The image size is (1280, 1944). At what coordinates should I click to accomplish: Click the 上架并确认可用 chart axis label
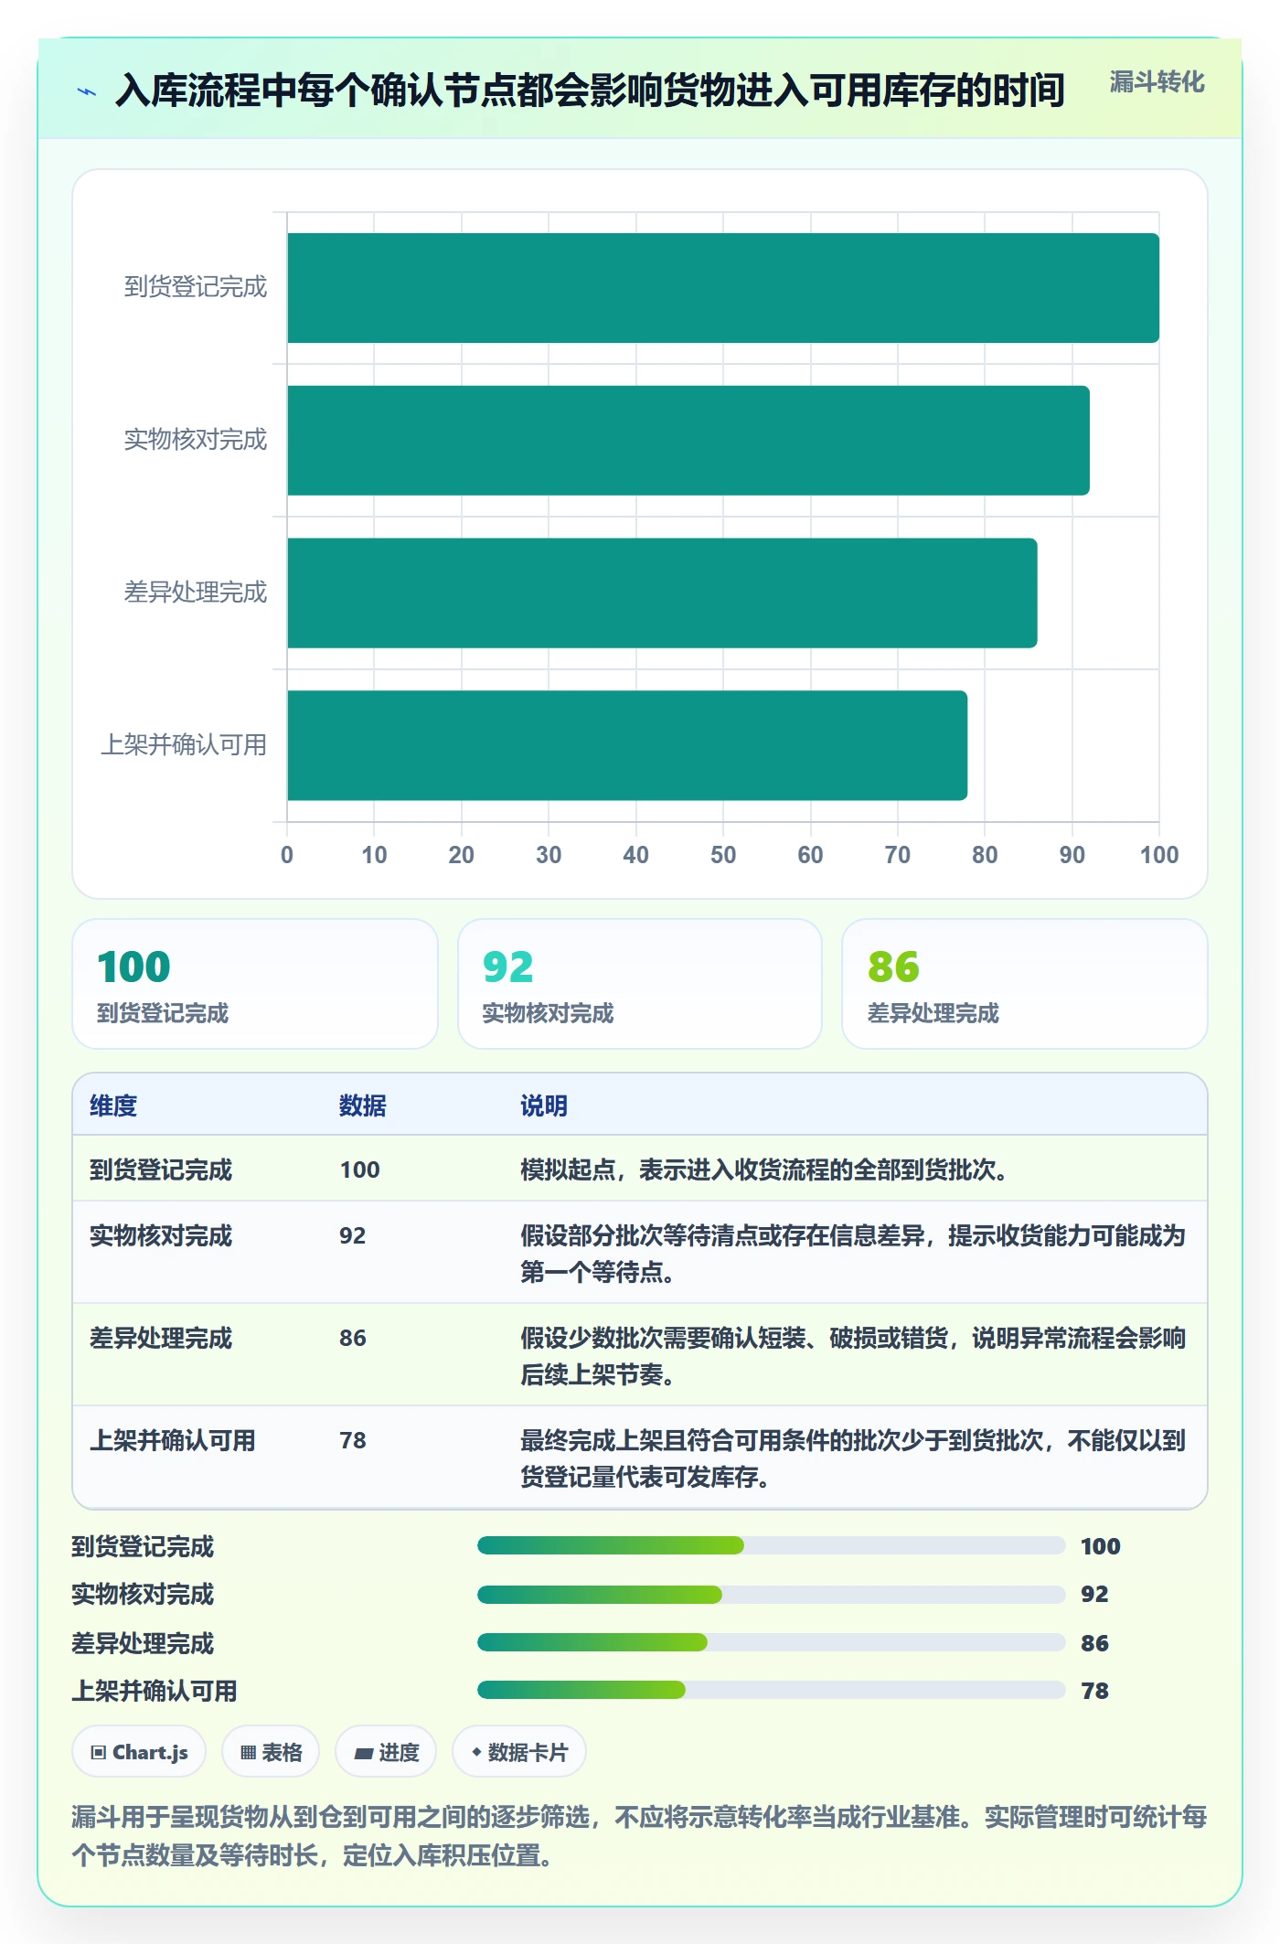[184, 745]
